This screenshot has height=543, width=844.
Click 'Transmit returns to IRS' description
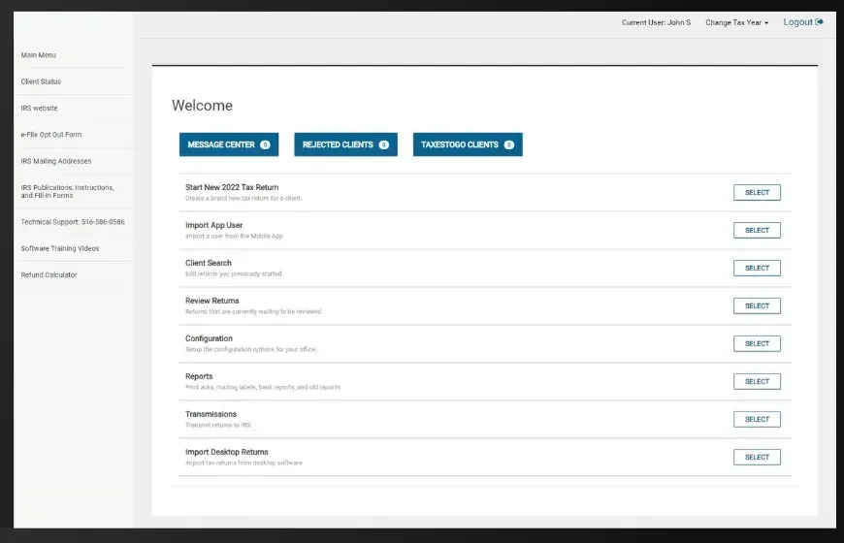pyautogui.click(x=218, y=425)
